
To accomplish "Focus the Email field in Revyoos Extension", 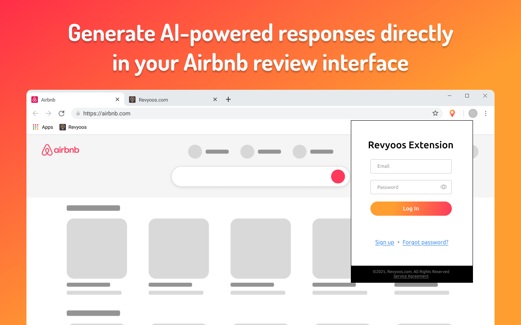I will point(411,166).
